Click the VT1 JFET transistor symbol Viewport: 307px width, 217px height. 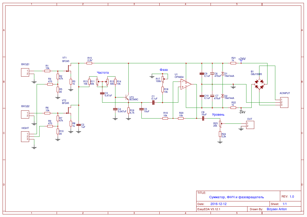coord(69,69)
